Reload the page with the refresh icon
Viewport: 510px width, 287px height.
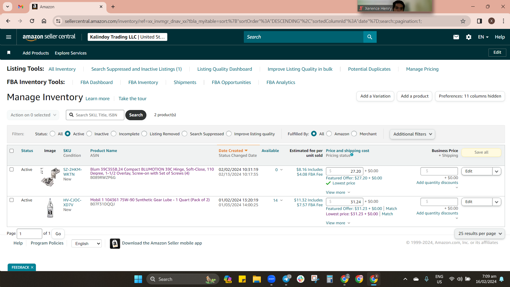[x=32, y=21]
